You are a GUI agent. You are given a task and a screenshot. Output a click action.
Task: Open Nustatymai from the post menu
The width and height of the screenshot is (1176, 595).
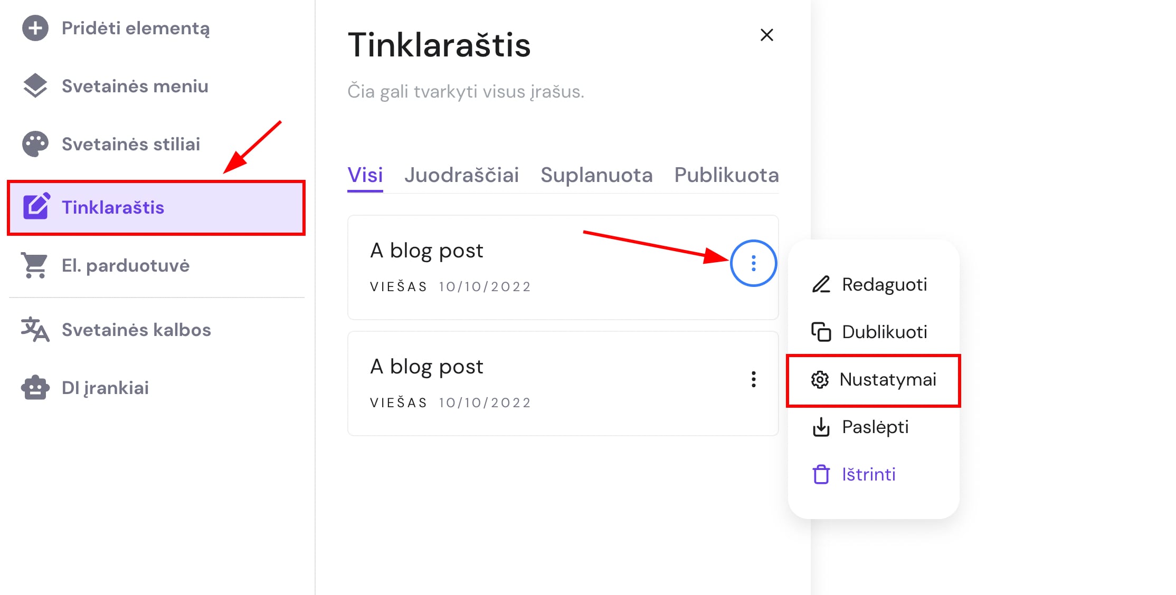pos(887,379)
